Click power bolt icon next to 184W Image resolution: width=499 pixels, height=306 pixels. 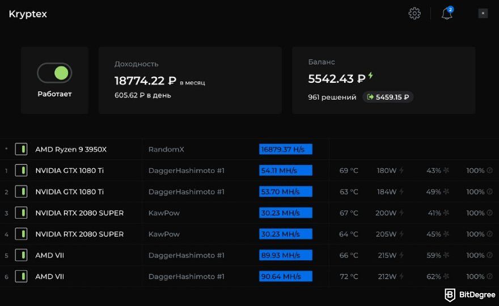(x=401, y=192)
